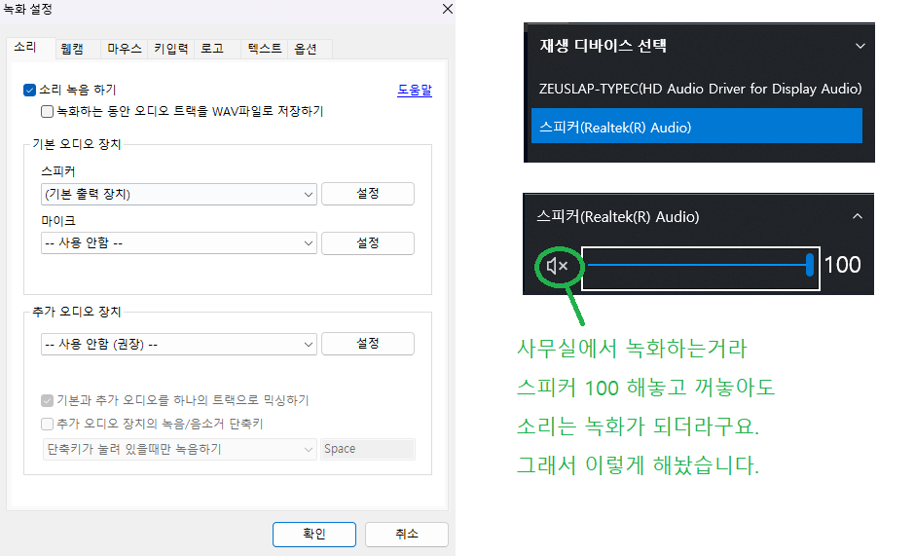
Task: Enable saving audio track as WAV file
Action: 48,112
